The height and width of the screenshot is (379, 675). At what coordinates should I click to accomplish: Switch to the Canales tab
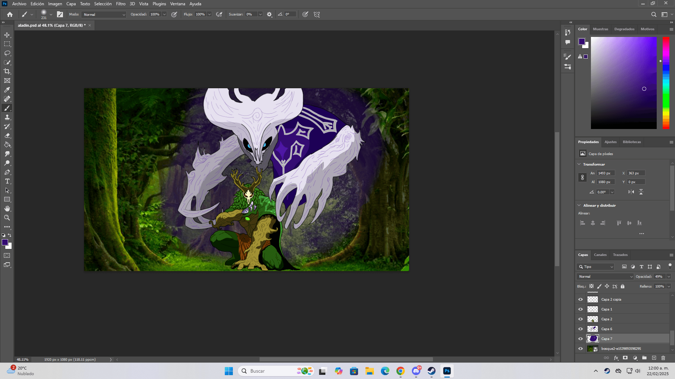click(600, 255)
